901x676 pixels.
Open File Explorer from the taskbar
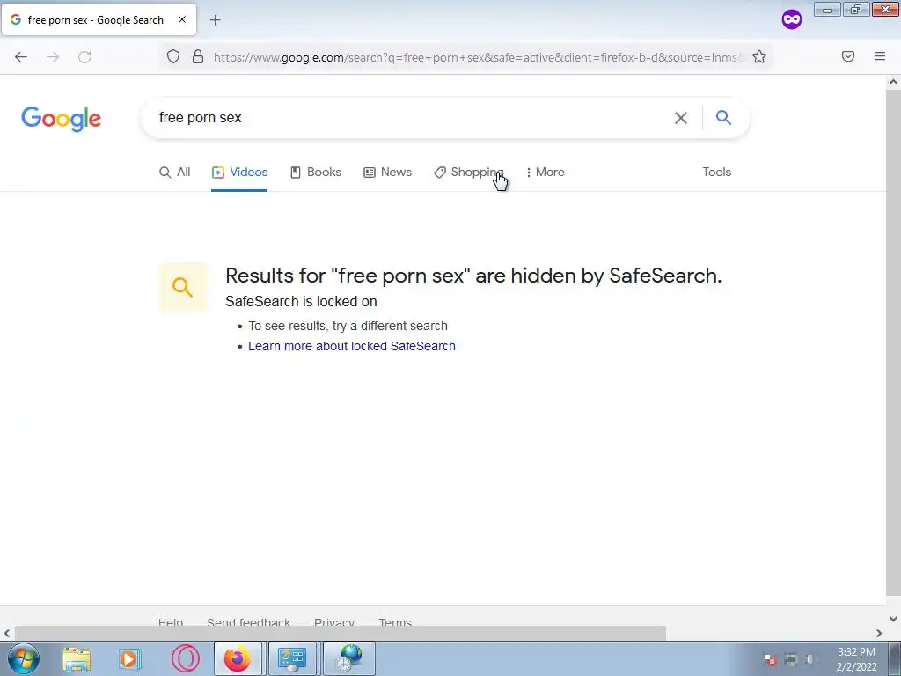[77, 659]
